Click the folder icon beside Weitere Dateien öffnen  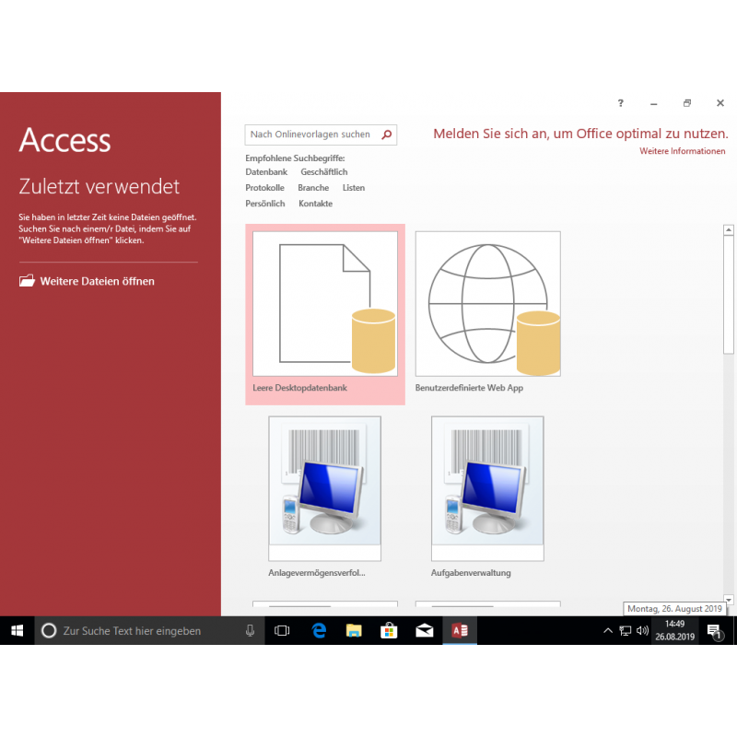27,281
